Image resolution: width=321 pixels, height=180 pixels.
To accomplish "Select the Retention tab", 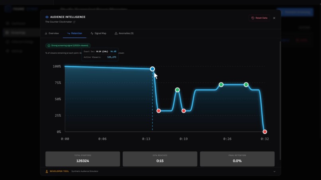I will pos(74,33).
